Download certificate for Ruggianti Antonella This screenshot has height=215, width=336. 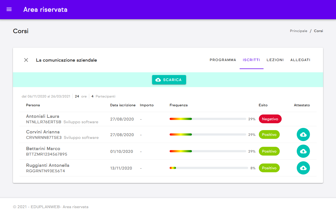pyautogui.click(x=303, y=168)
